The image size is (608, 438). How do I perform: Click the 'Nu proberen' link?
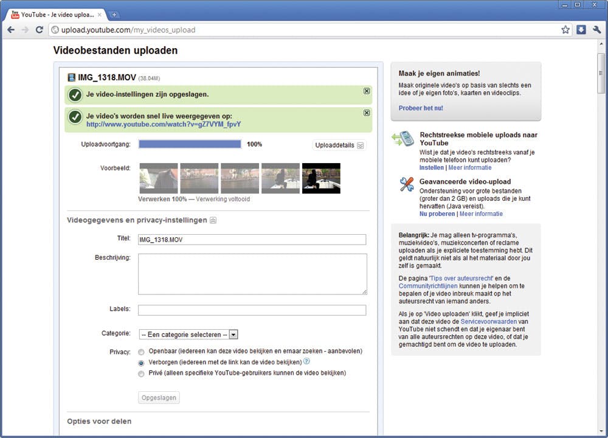[x=437, y=214]
